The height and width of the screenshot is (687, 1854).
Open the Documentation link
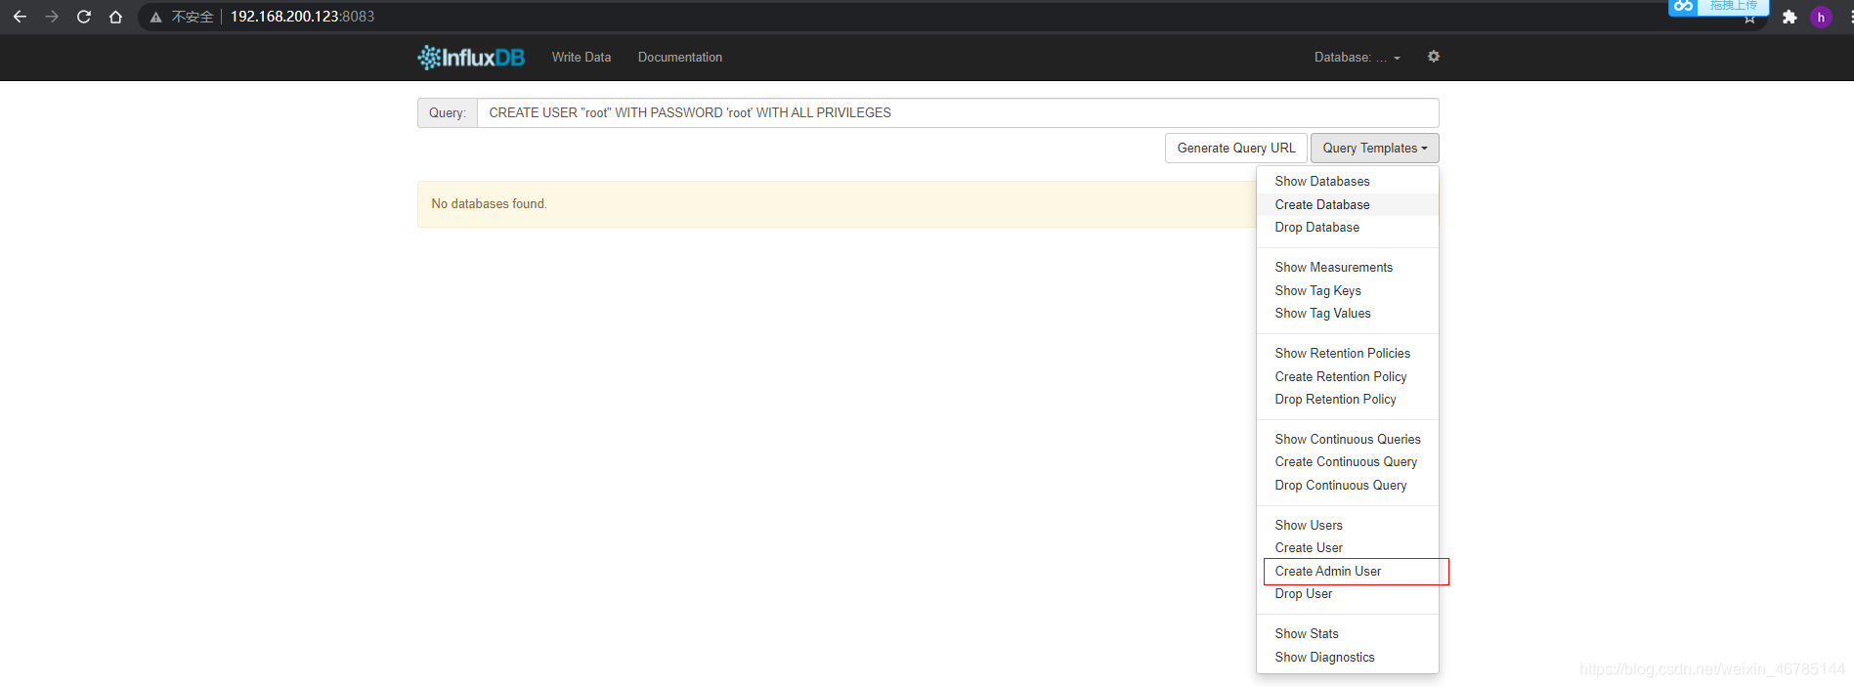680,58
